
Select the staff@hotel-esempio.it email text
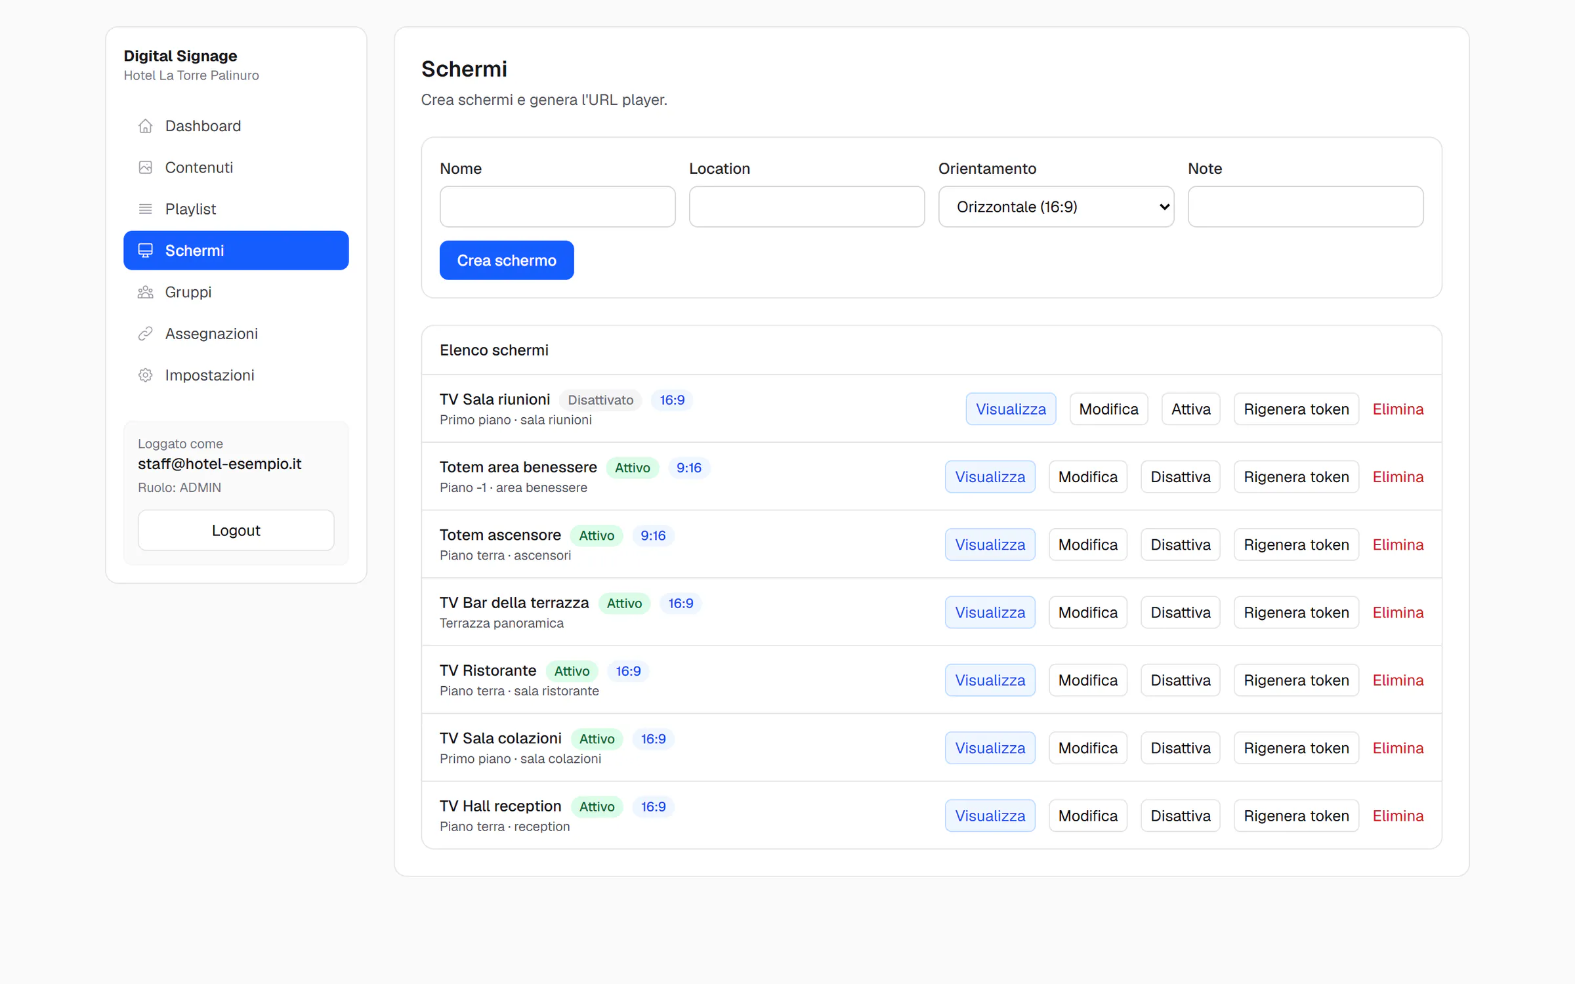click(x=219, y=464)
